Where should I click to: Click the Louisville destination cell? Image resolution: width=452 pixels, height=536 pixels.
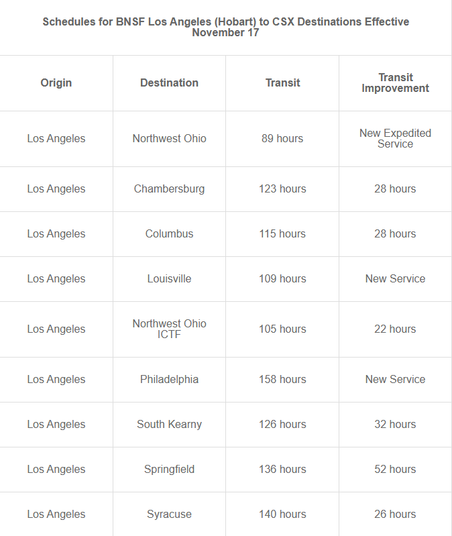click(x=169, y=279)
